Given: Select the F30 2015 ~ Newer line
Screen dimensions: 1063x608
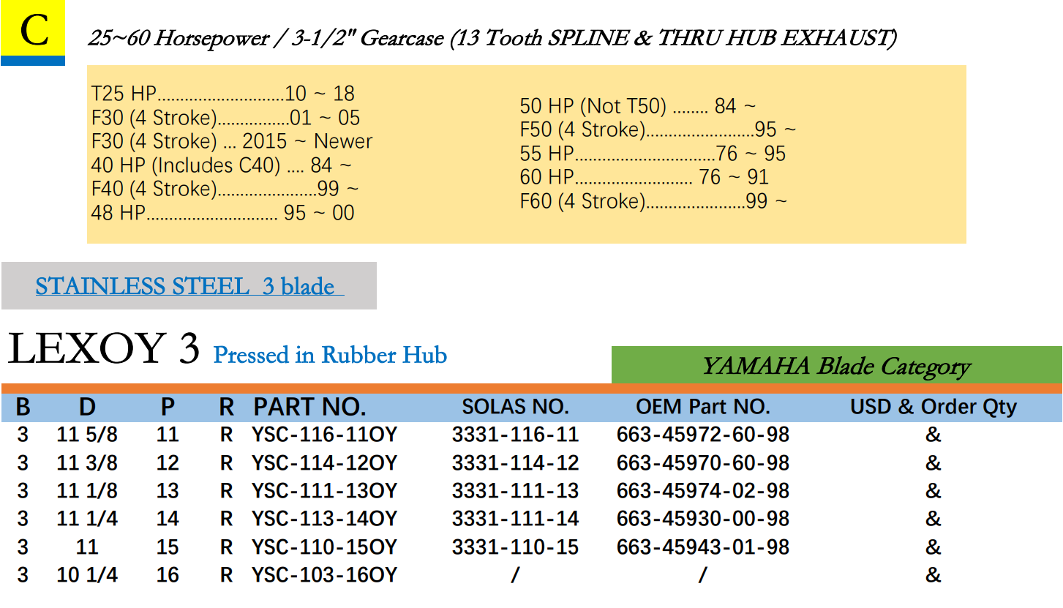Looking at the screenshot, I should tap(232, 141).
